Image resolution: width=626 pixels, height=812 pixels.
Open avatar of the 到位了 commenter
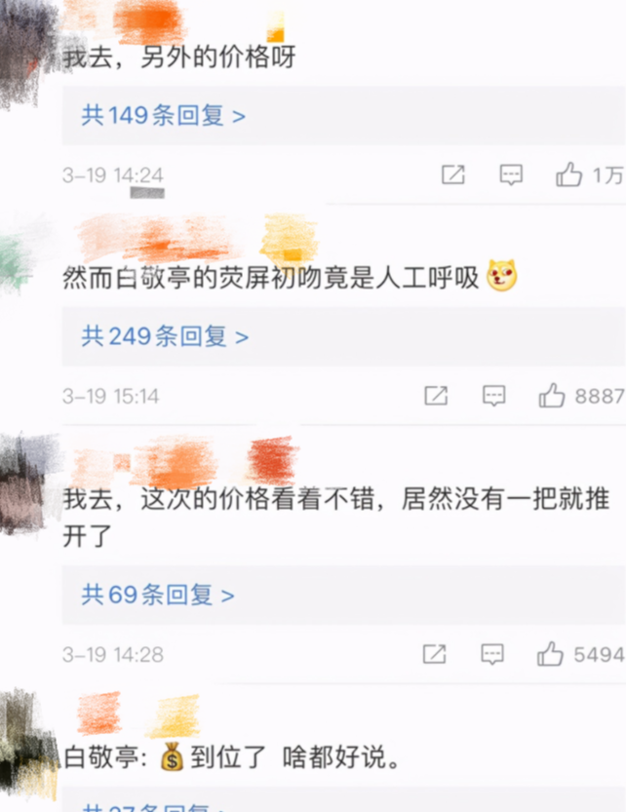[x=26, y=746]
